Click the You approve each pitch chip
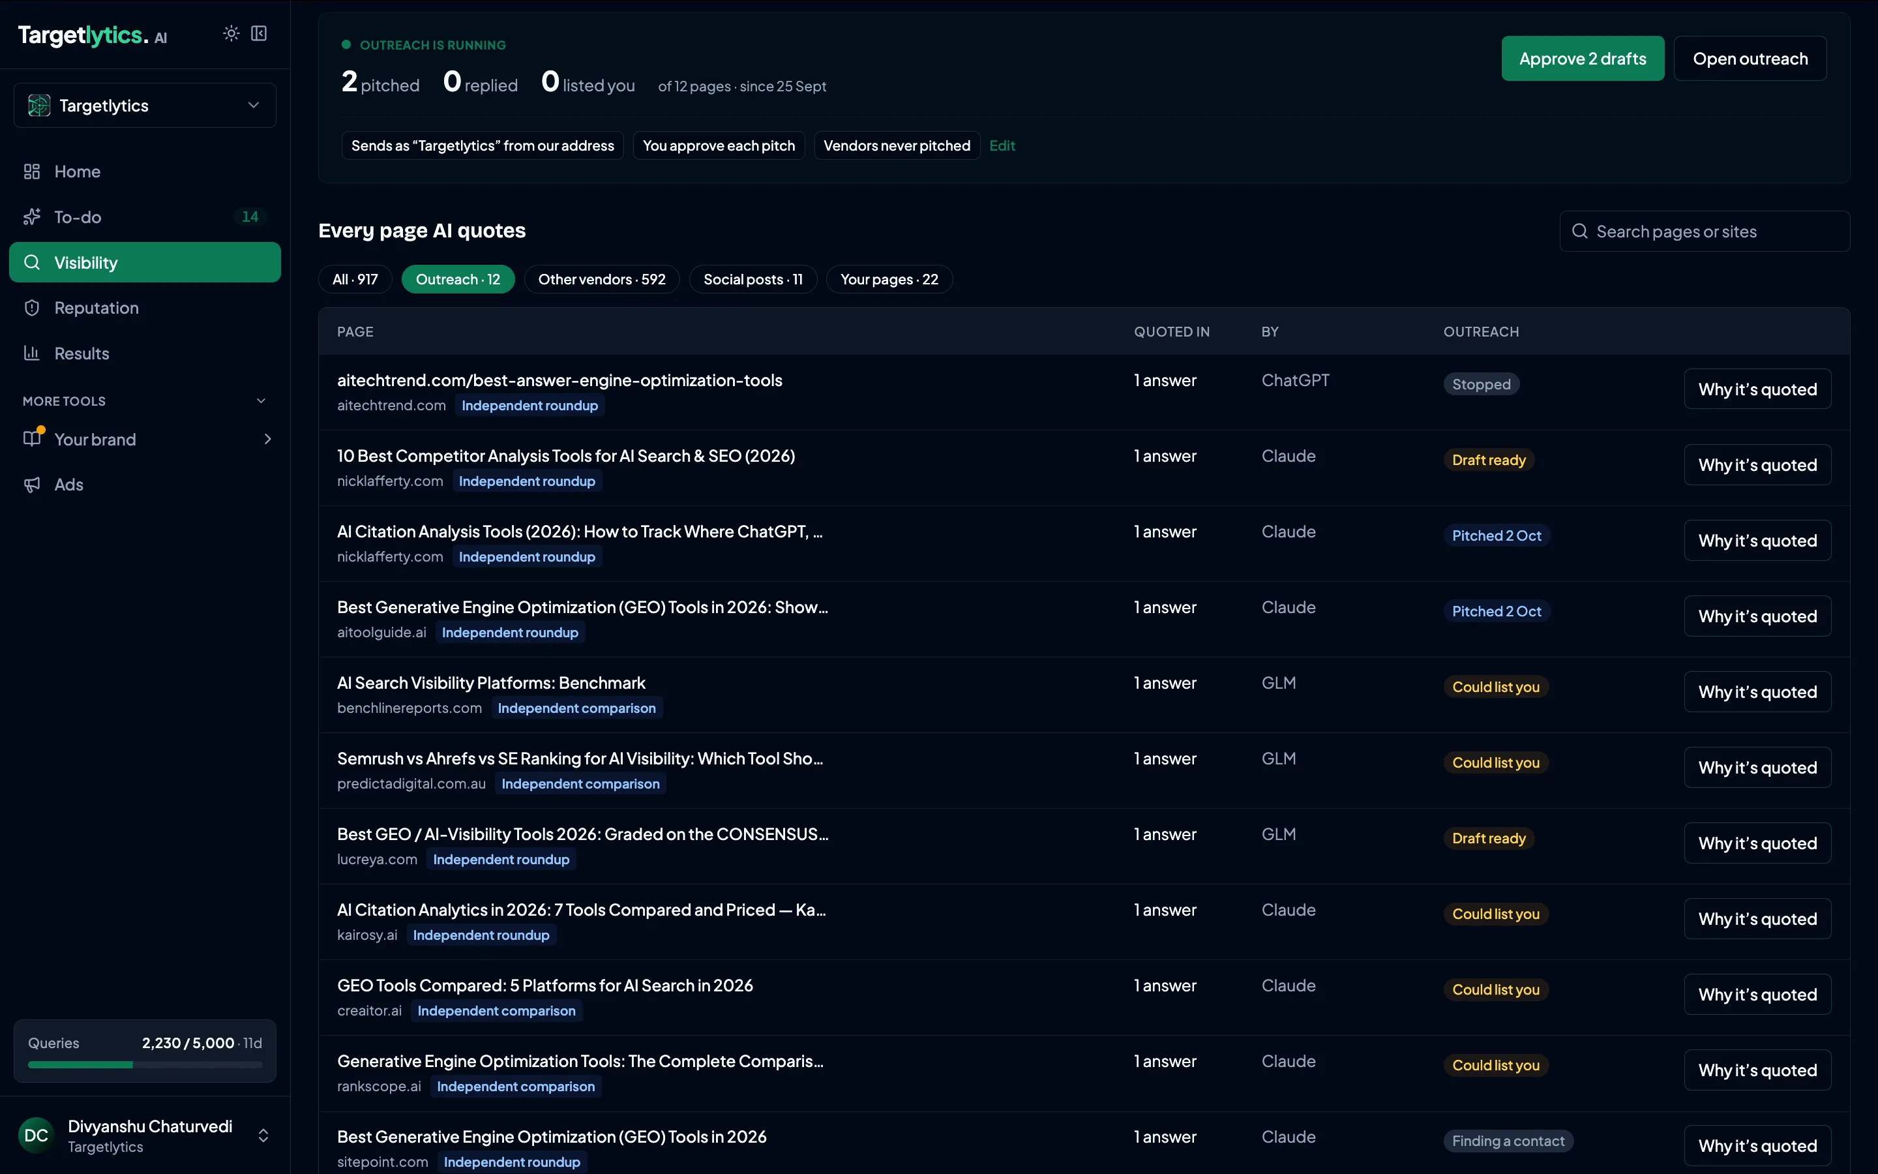Viewport: 1878px width, 1174px height. pyautogui.click(x=719, y=146)
